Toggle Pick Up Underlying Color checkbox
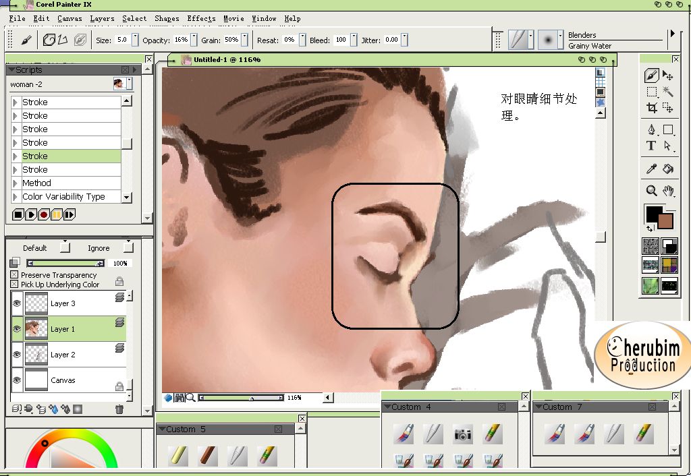 pyautogui.click(x=14, y=285)
